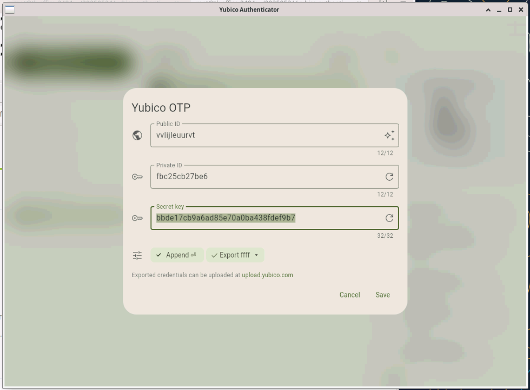Click the Public ID 12/12 counter

coord(385,153)
